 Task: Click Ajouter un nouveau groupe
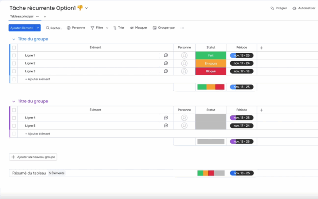(x=33, y=157)
